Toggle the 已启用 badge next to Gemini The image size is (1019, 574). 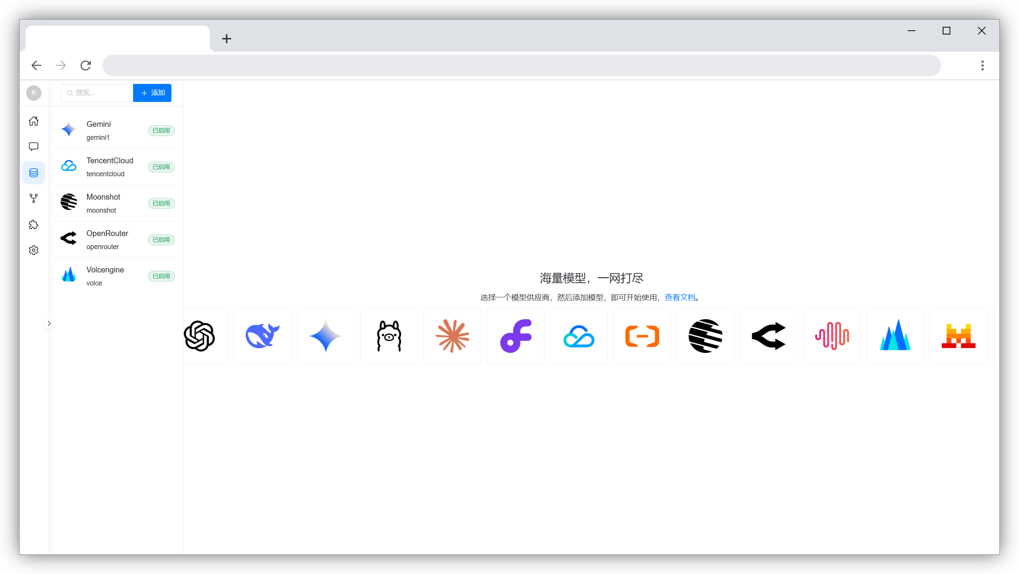click(x=161, y=130)
